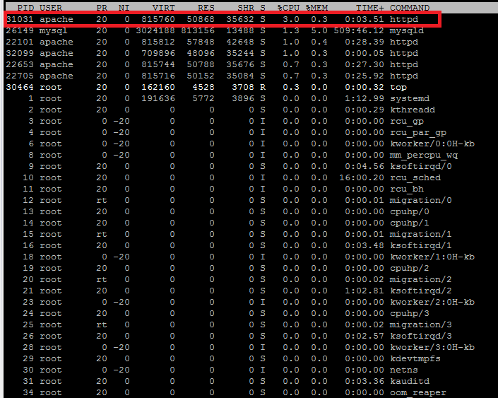This screenshot has height=398, width=498.
Task: Click VIRT value 191636 of systemd
Action: [158, 98]
